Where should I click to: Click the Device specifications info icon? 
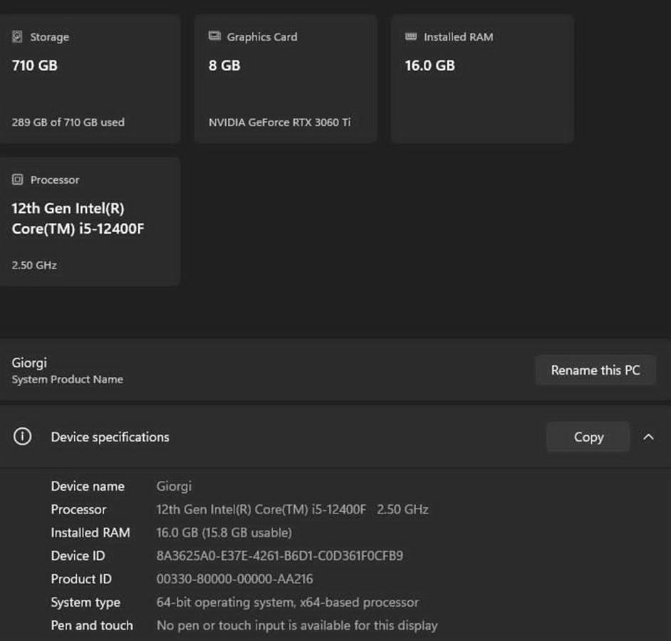coord(22,437)
